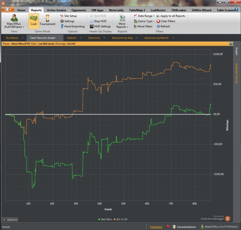Open the Hold'em Manager application menu button
The width and height of the screenshot is (241, 230).
[x=8, y=10]
